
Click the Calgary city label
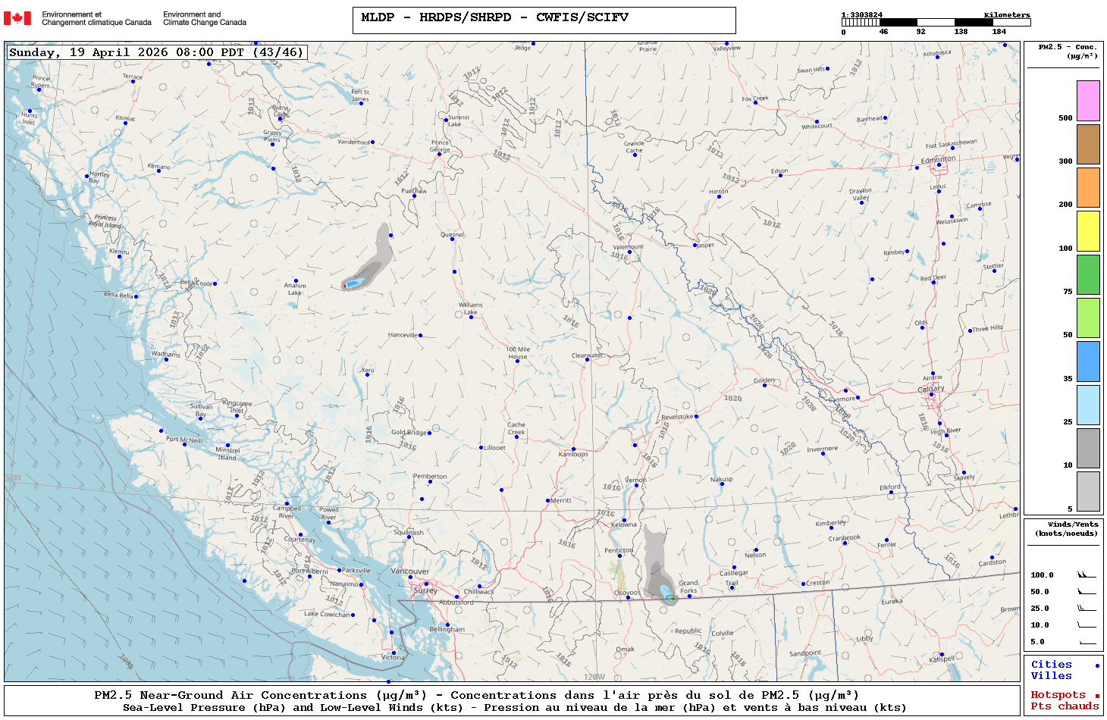click(x=931, y=389)
